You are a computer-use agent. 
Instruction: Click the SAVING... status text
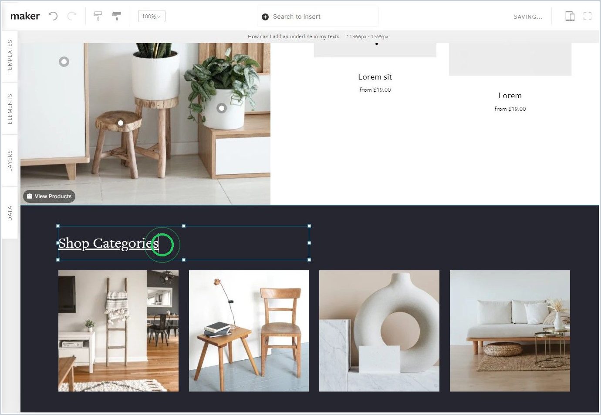point(528,17)
